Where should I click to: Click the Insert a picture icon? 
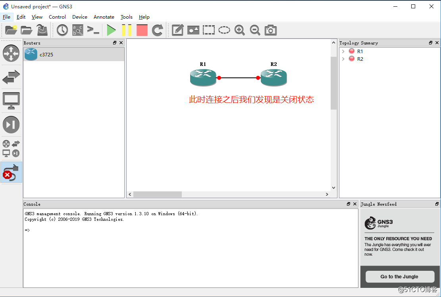(x=193, y=30)
